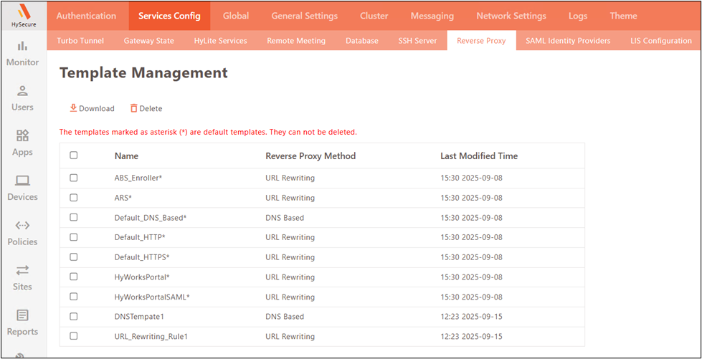Select the Devices sidebar icon
This screenshot has width=702, height=359.
[22, 188]
